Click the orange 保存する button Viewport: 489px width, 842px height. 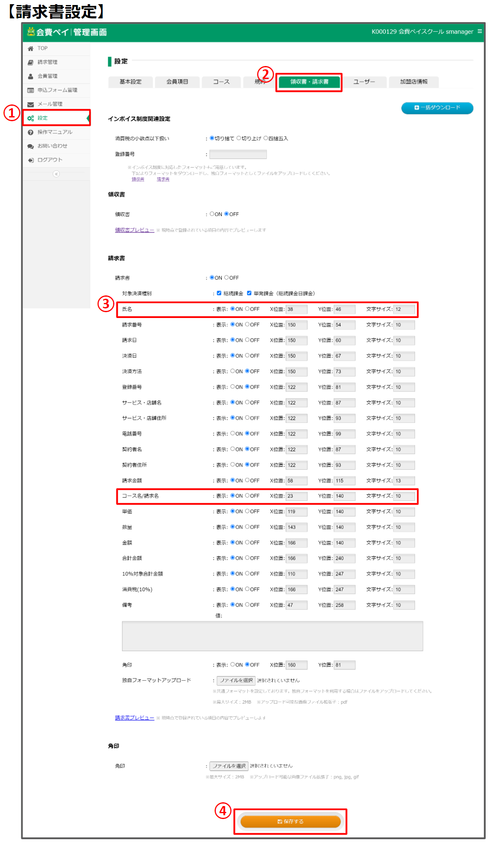click(291, 822)
